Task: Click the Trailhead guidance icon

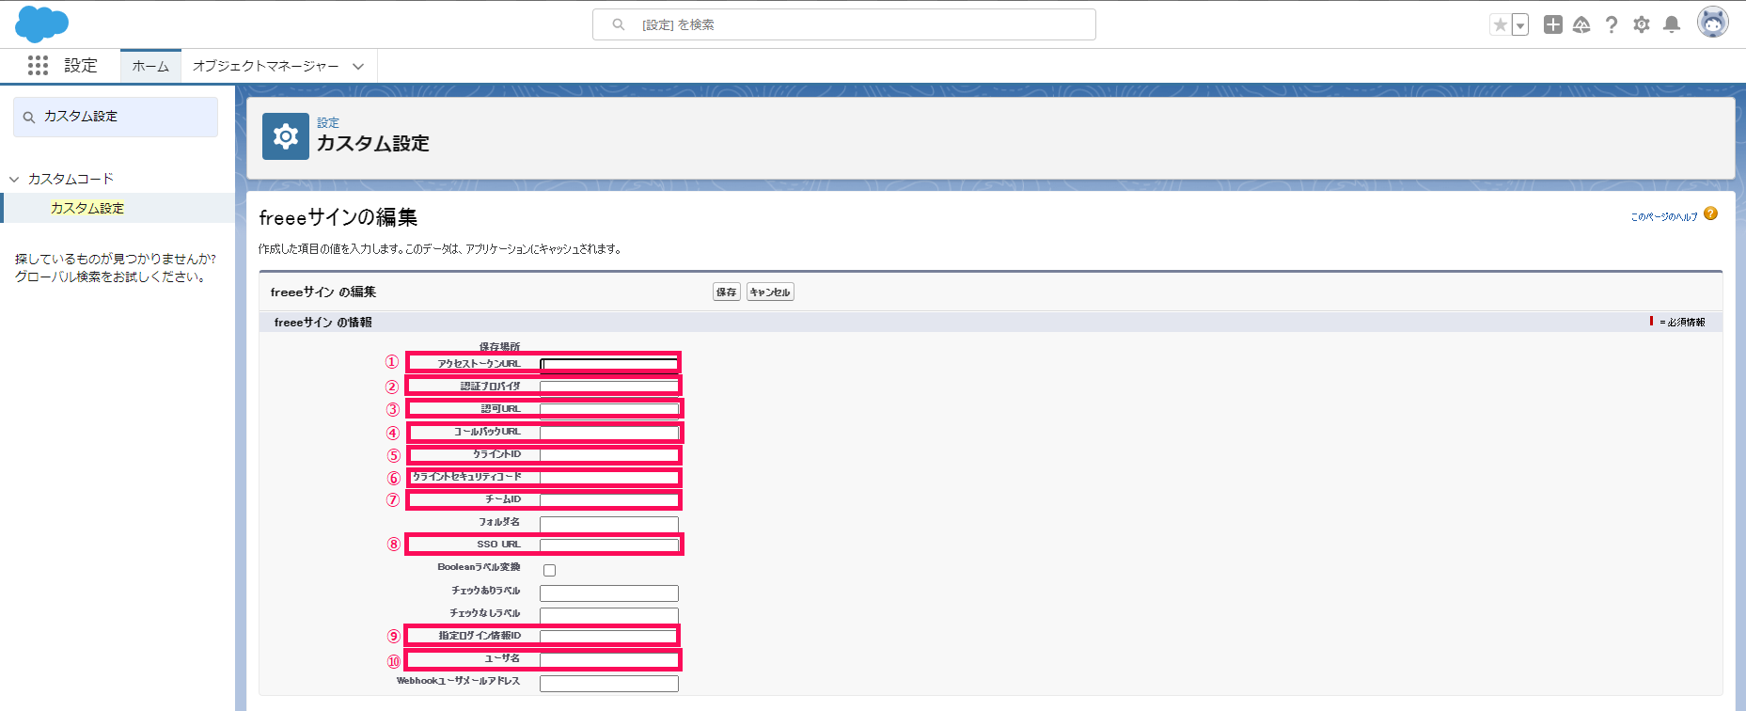Action: pyautogui.click(x=1581, y=24)
